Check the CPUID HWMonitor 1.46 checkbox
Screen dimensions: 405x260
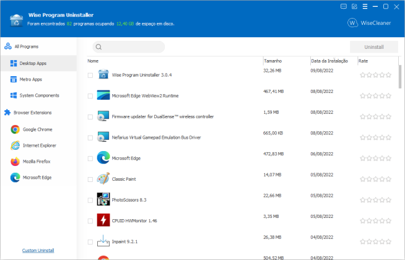click(x=90, y=221)
